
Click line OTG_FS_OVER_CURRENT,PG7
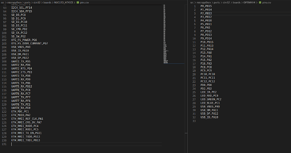(30, 43)
